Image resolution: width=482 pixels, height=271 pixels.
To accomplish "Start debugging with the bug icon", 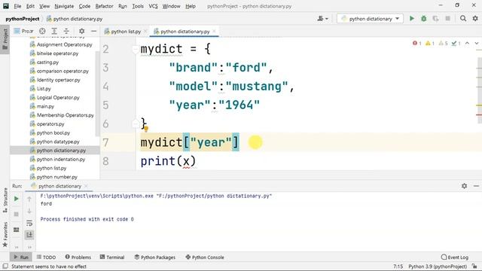I will coord(423,19).
